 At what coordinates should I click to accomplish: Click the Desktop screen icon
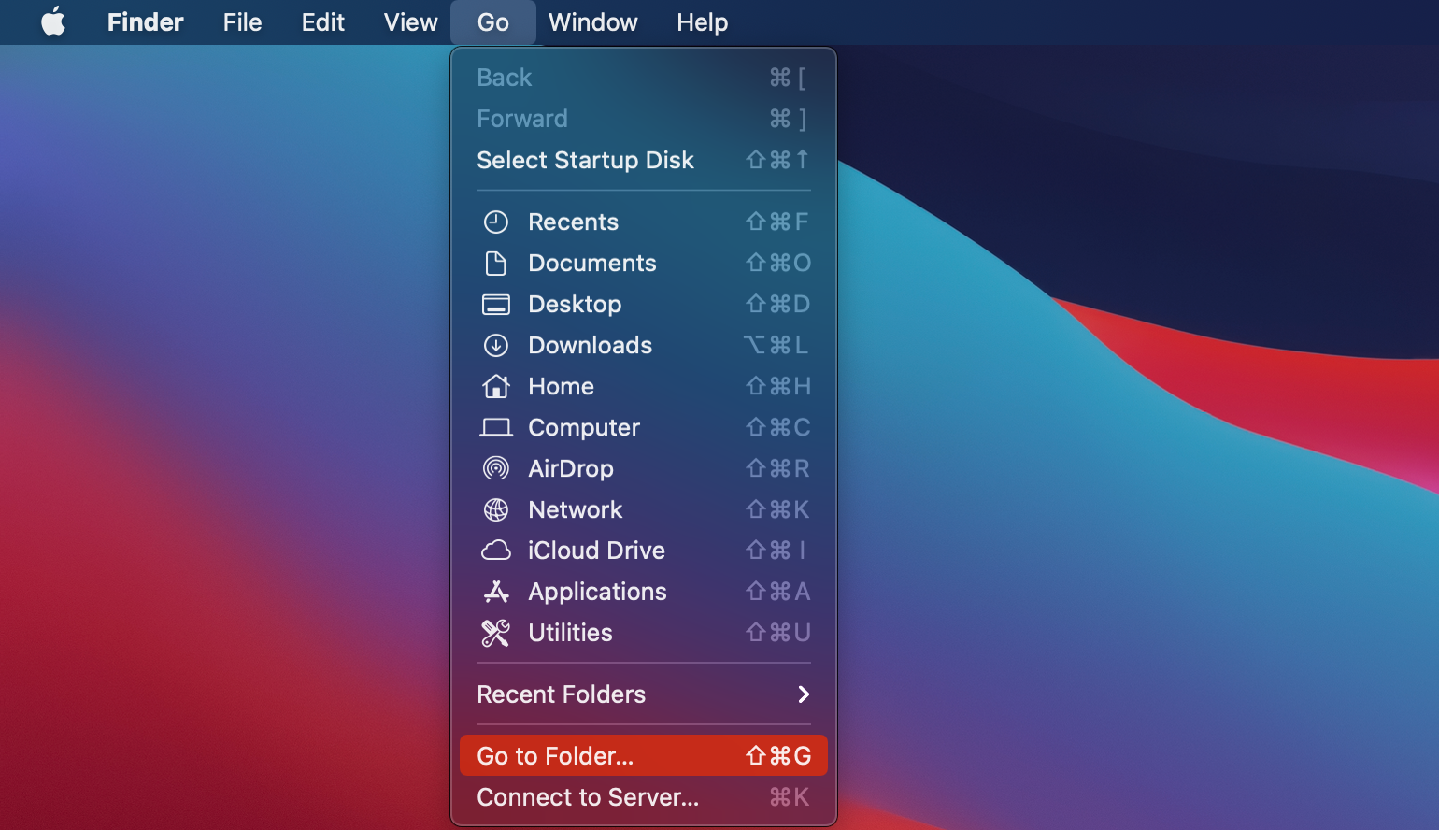[x=495, y=304]
